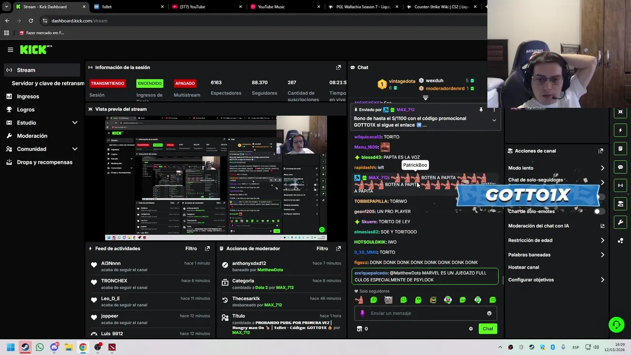
Task: Click the wrench icon in right sidebar
Action: (x=620, y=222)
